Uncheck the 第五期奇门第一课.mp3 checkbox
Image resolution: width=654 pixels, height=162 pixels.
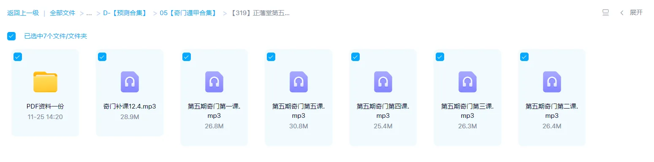coord(187,57)
